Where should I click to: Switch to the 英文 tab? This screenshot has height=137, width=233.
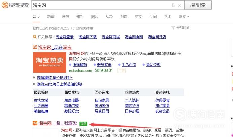(x=138, y=17)
